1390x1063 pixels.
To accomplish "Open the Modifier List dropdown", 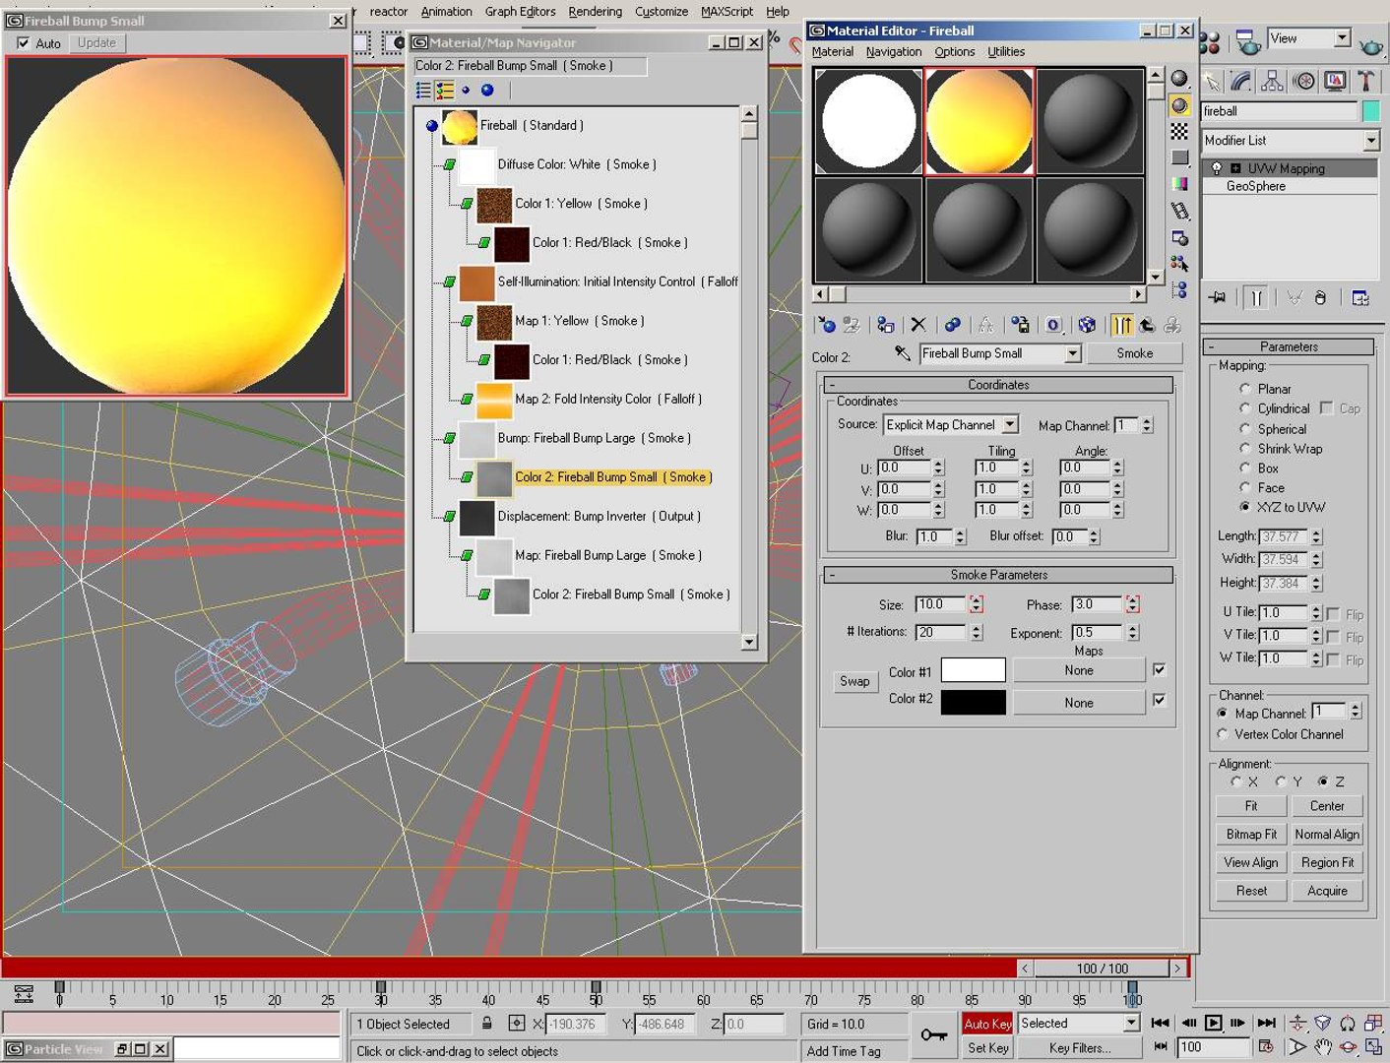I will click(1370, 141).
